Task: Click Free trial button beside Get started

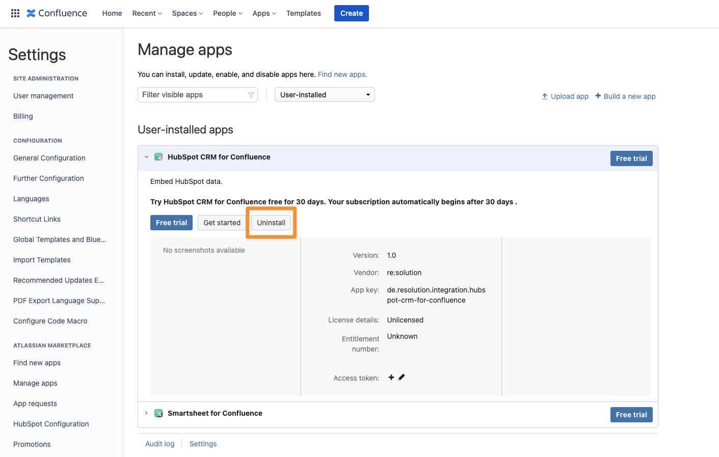Action: coord(171,223)
